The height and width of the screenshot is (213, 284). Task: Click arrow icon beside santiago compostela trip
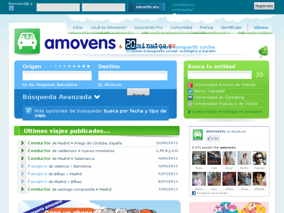click(22, 189)
